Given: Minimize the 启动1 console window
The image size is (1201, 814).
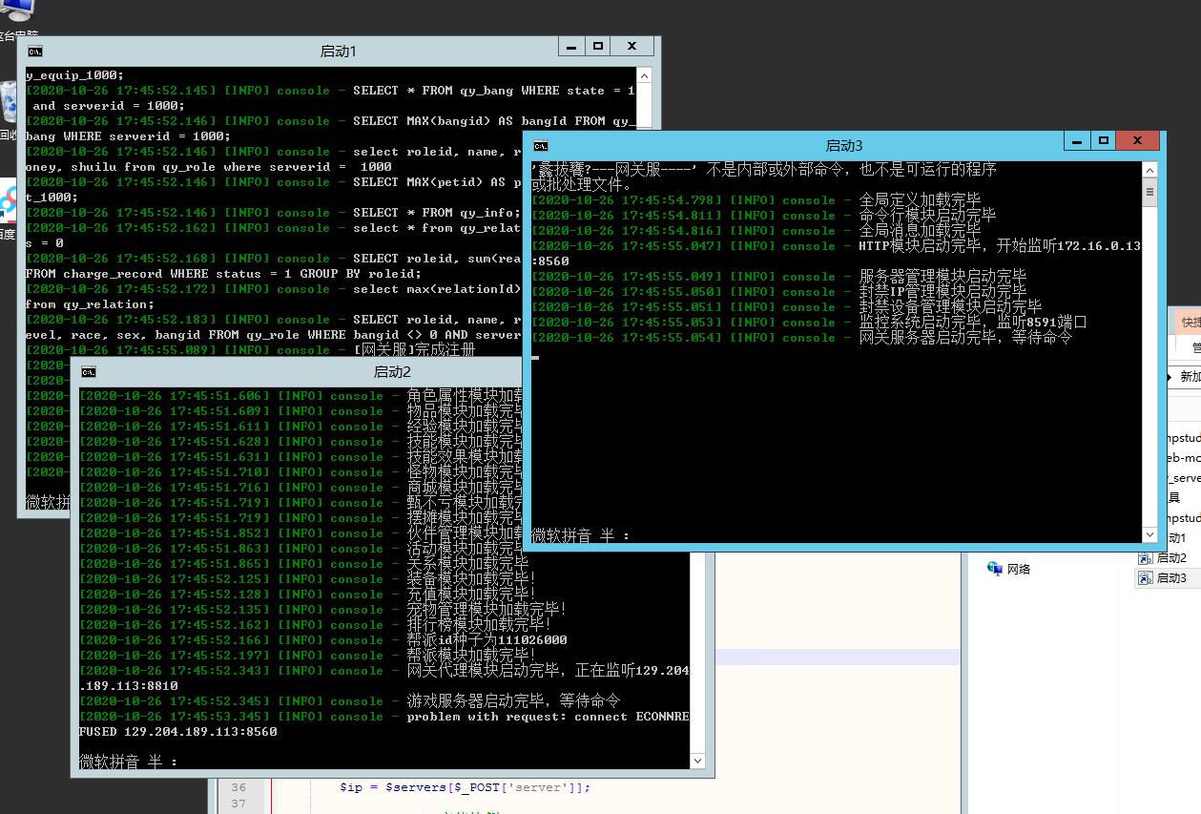Looking at the screenshot, I should (x=572, y=46).
